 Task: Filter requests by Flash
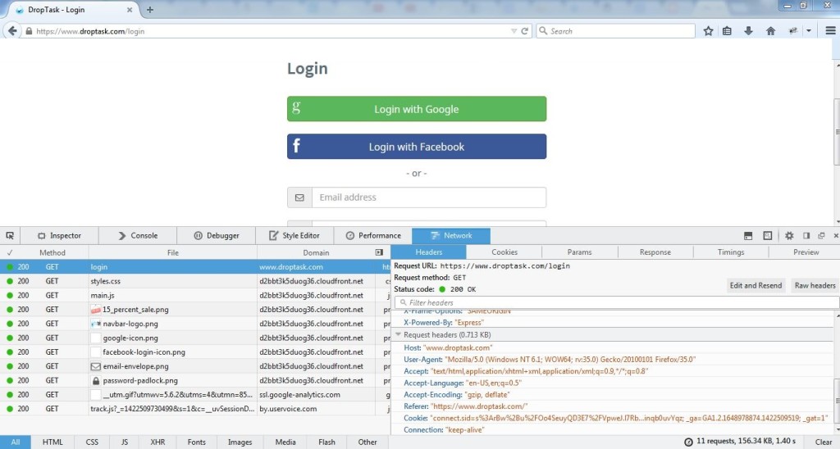coord(326,442)
